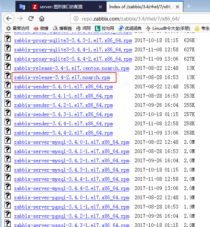
Task: Close the Index of /zabbix tab
Action: (177, 7)
